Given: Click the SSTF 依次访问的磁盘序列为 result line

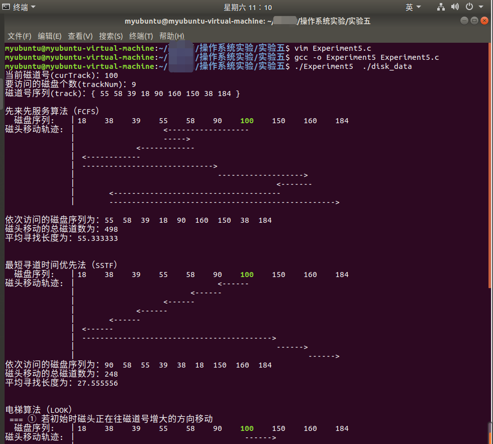Looking at the screenshot, I should 138,365.
